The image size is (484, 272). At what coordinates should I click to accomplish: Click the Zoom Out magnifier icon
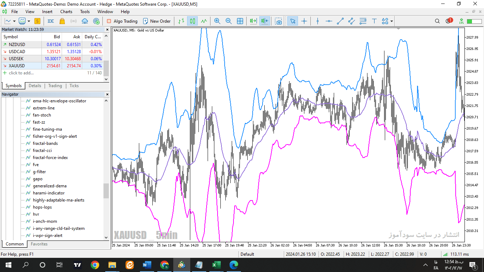tap(229, 21)
